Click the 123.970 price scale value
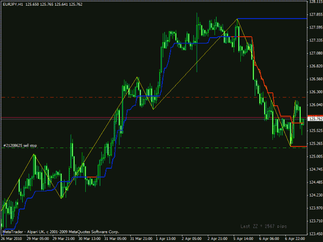 pyautogui.click(x=316, y=208)
